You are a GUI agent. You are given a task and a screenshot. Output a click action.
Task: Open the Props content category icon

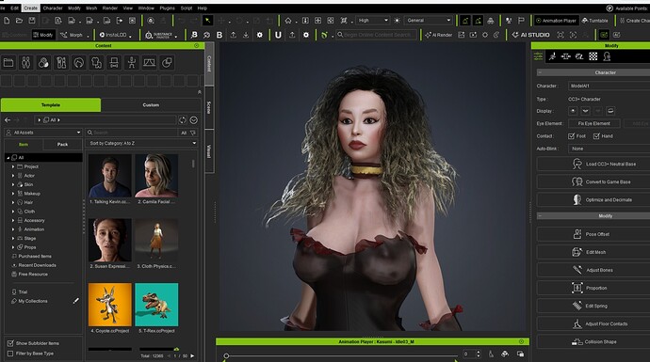[167, 63]
